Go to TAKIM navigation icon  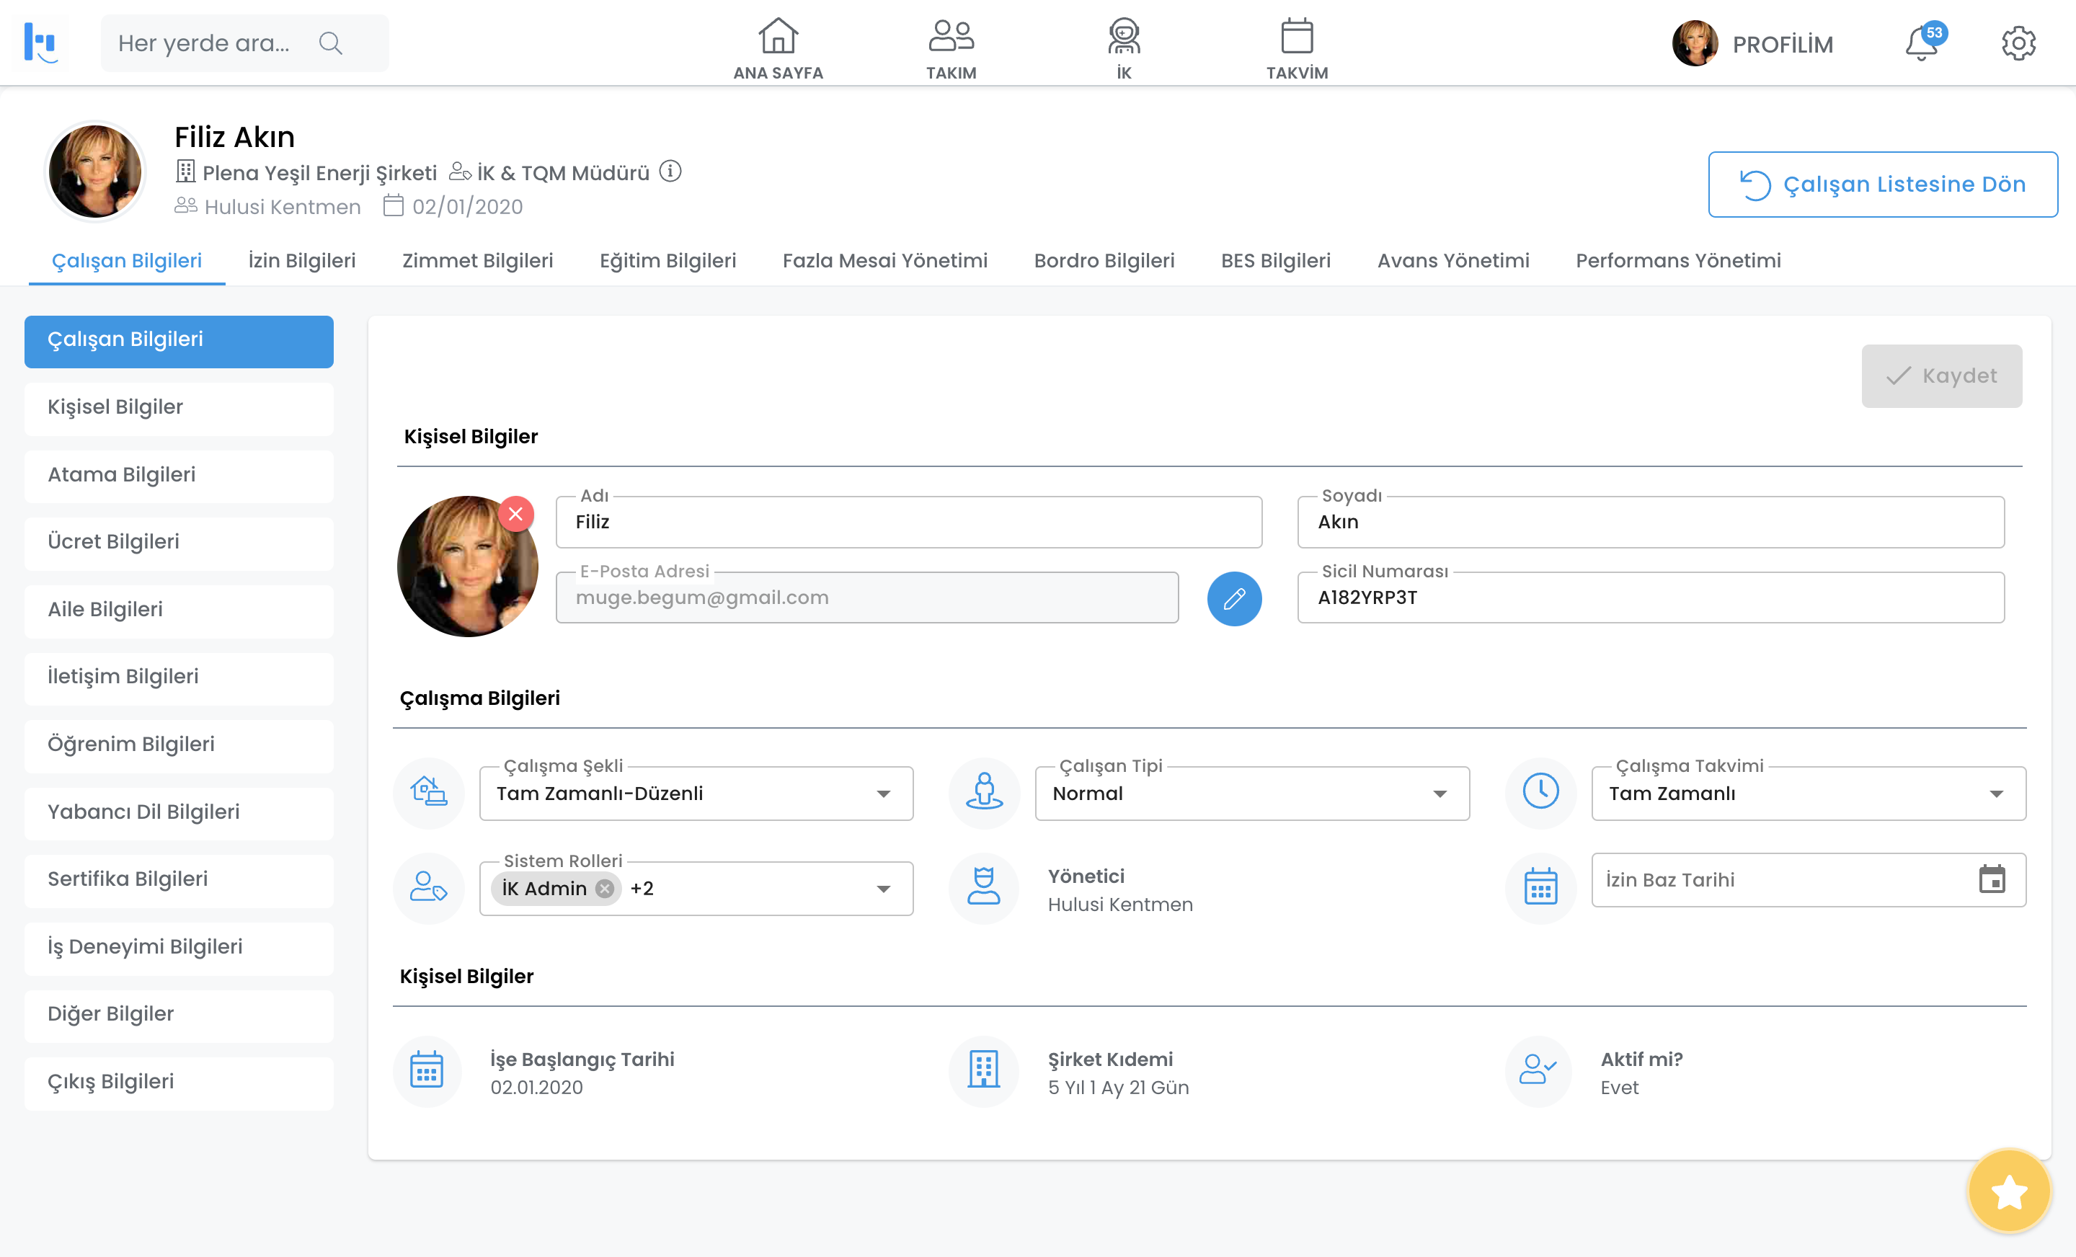pos(950,49)
